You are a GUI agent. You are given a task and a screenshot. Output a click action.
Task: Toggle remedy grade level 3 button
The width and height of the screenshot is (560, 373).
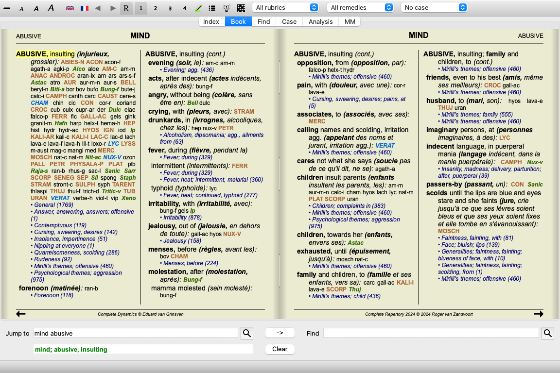click(x=170, y=8)
